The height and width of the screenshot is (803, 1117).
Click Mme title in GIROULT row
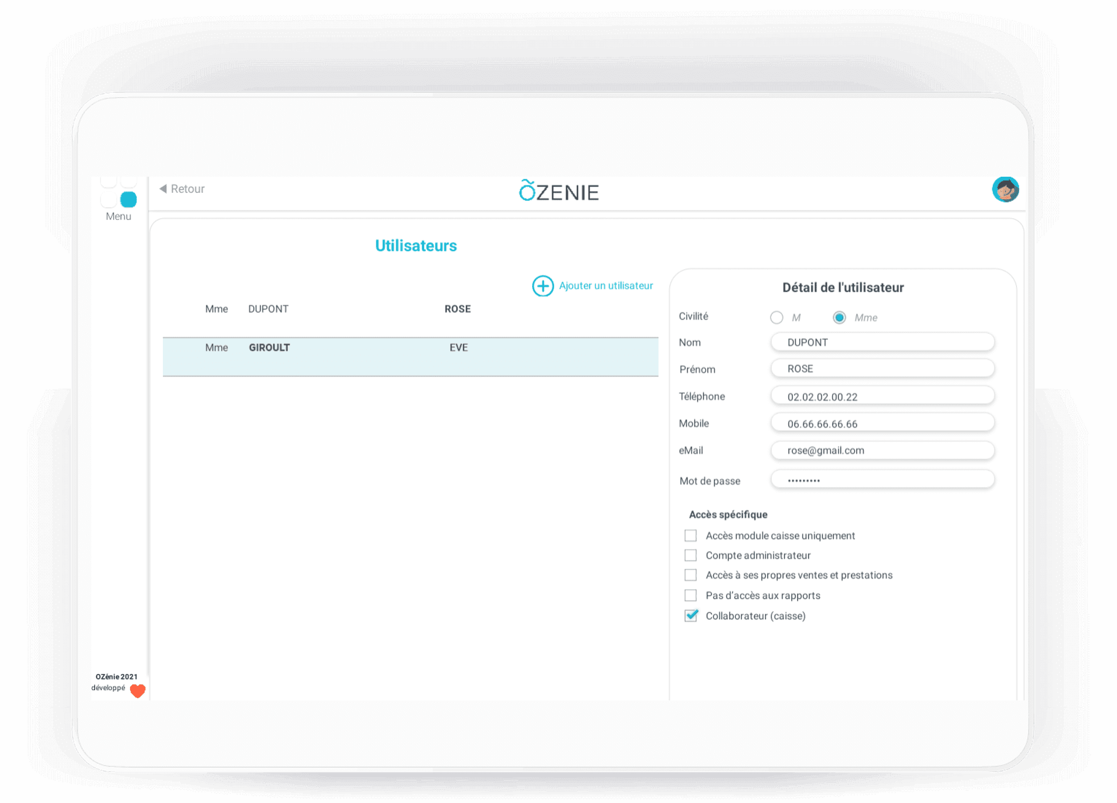tap(217, 348)
